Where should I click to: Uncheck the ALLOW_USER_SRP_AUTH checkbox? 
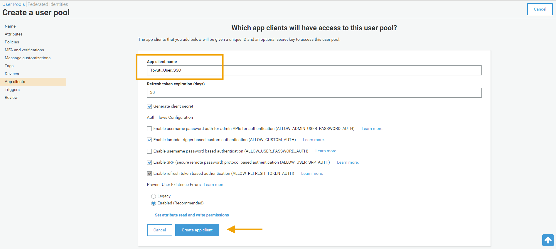149,162
